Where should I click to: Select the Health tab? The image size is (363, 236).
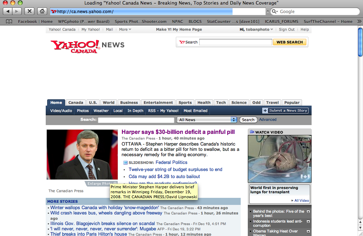coord(204,102)
